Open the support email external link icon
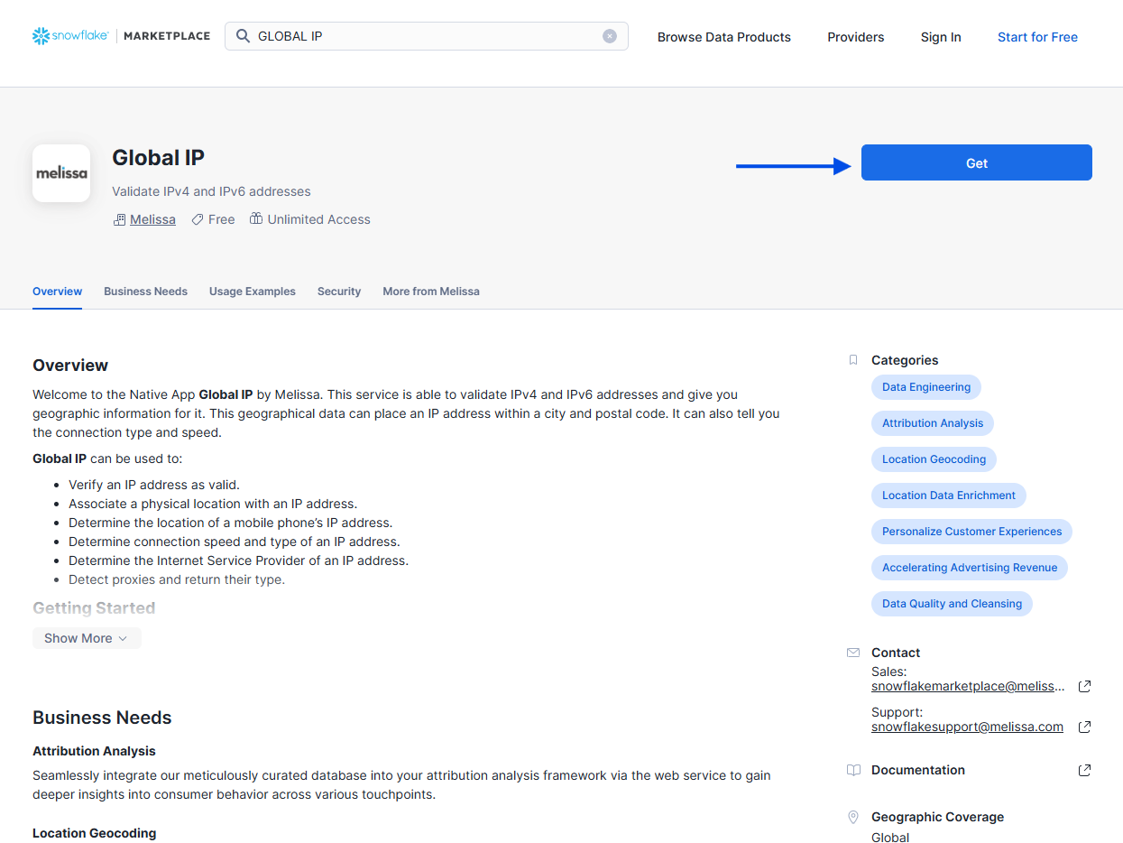 [1085, 727]
